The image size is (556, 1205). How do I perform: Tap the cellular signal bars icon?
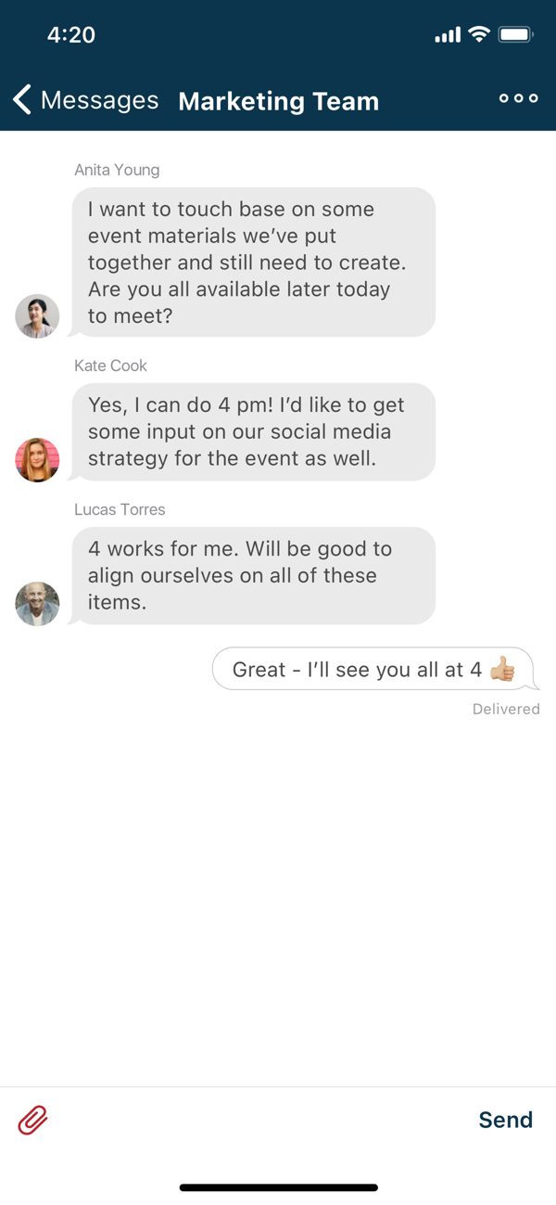click(x=448, y=35)
